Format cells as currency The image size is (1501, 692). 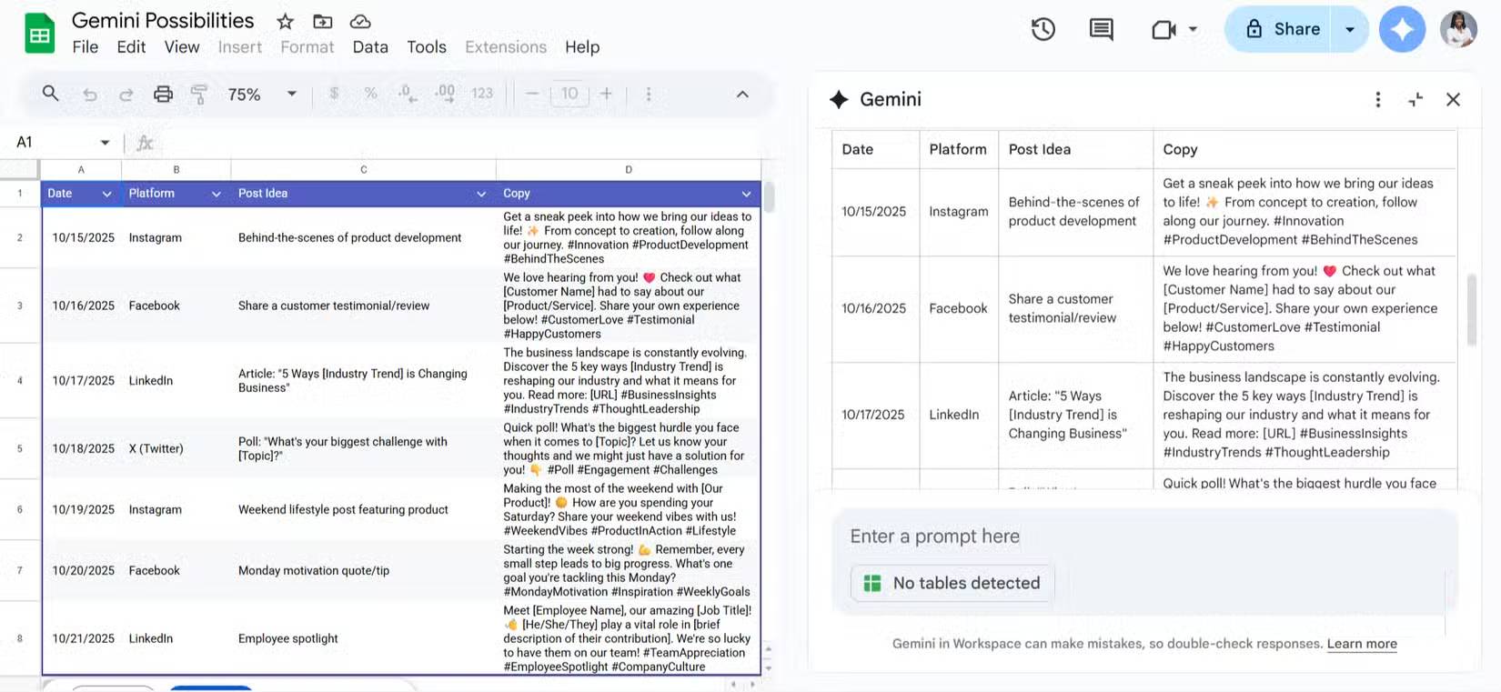coord(334,93)
